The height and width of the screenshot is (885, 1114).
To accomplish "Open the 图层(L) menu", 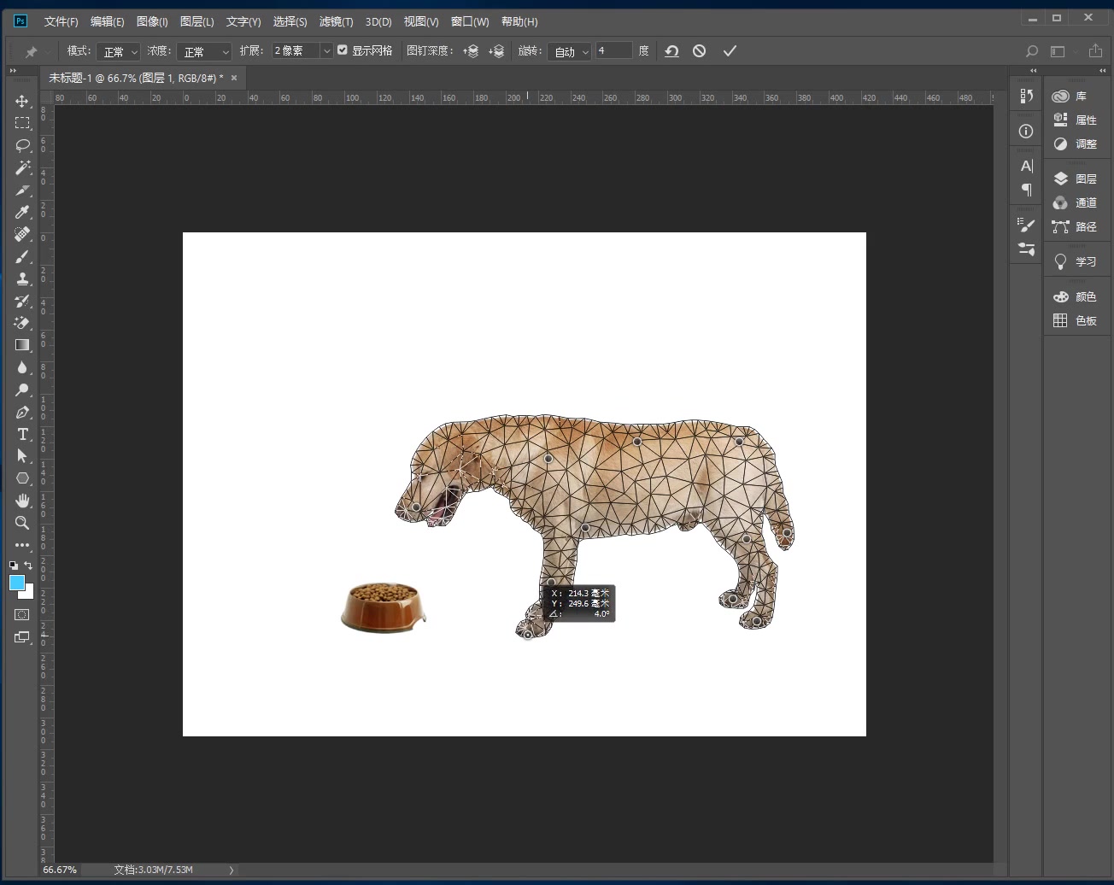I will coord(197,21).
